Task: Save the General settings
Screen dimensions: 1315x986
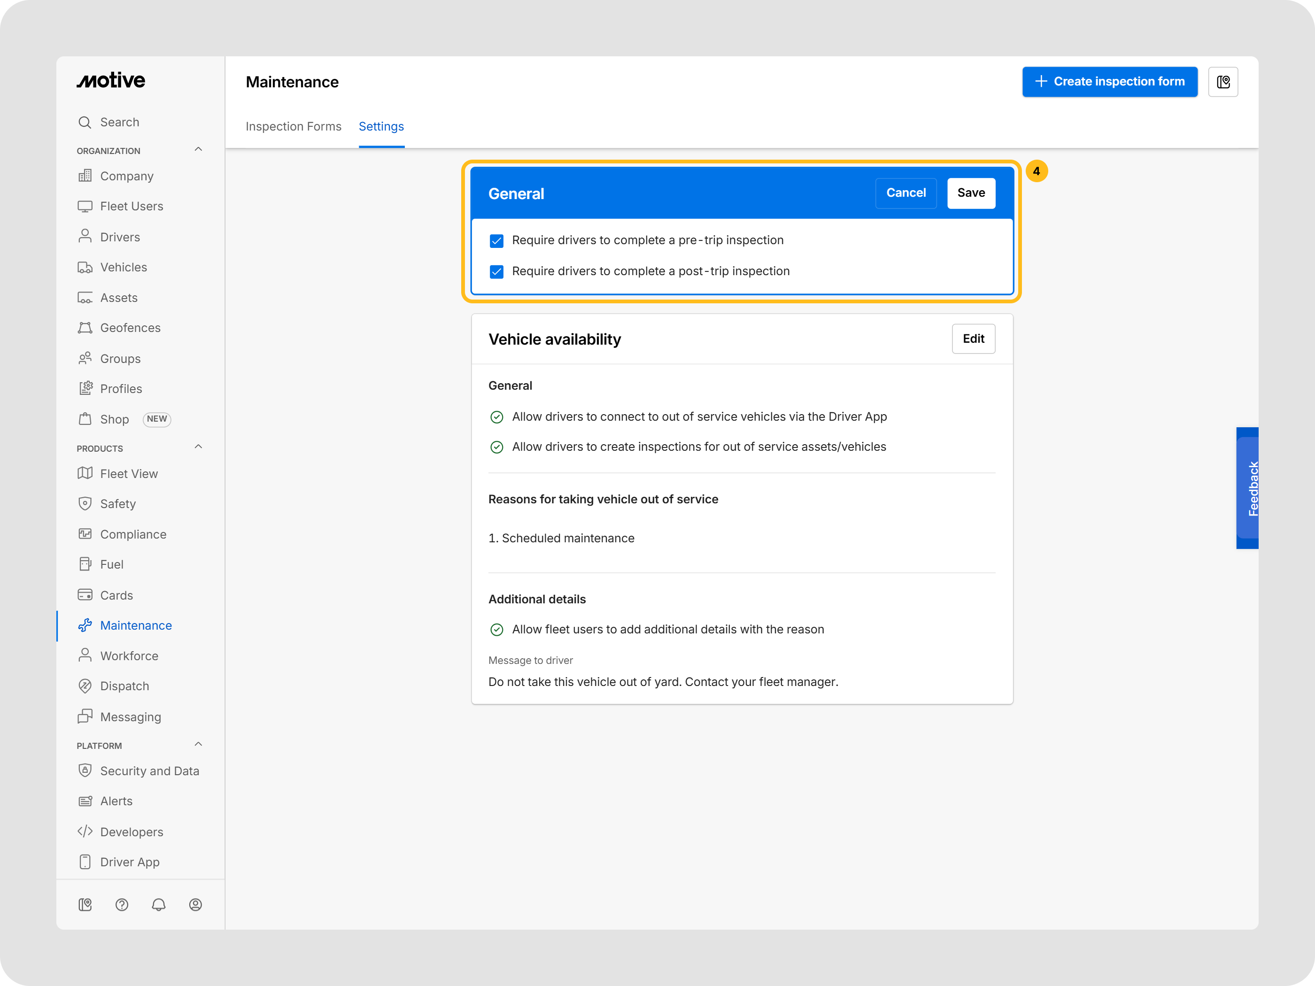Action: pos(971,193)
